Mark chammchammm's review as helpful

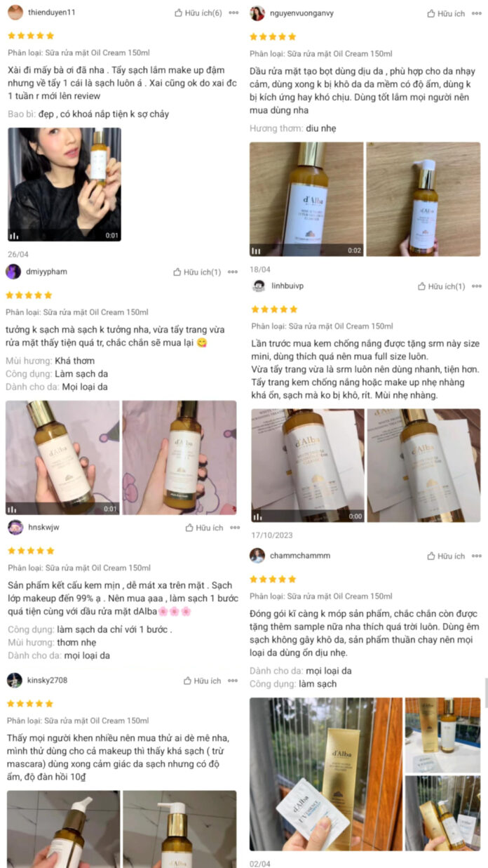[x=446, y=556]
